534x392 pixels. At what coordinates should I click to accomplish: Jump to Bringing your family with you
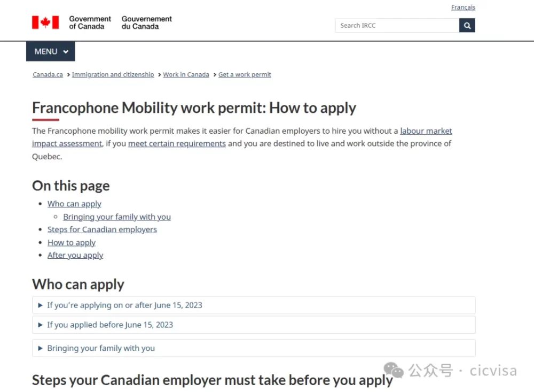pos(117,217)
